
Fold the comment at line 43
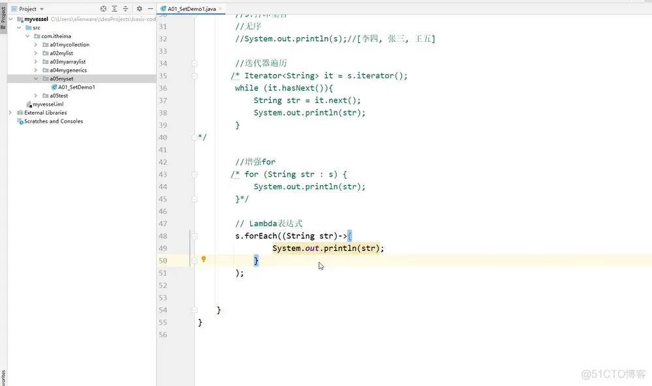click(194, 175)
